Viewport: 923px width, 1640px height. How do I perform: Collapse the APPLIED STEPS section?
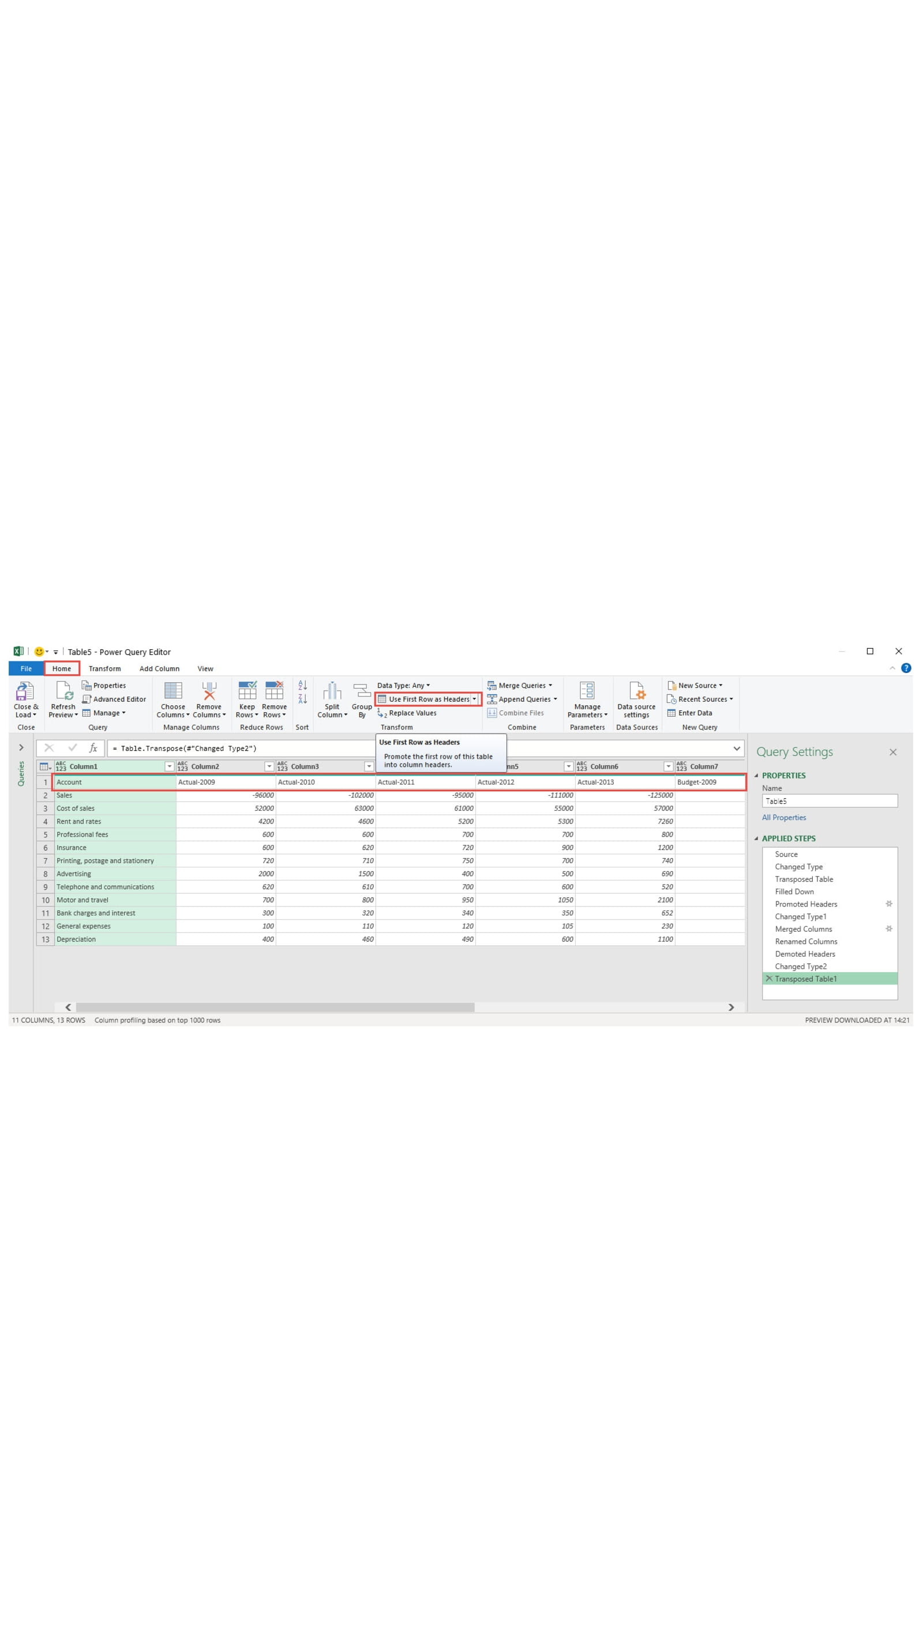(x=757, y=838)
